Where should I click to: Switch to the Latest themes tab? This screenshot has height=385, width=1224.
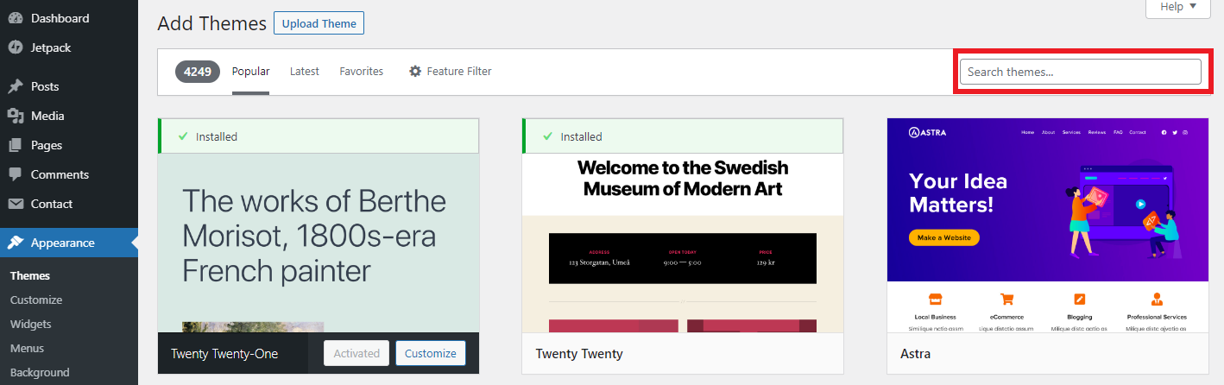coord(304,72)
